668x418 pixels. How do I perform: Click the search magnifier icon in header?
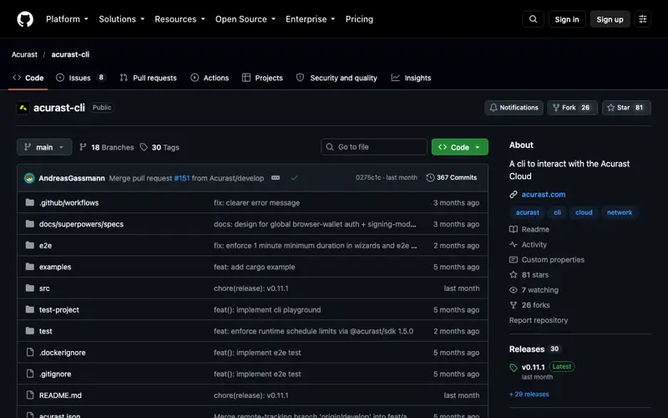(x=533, y=19)
